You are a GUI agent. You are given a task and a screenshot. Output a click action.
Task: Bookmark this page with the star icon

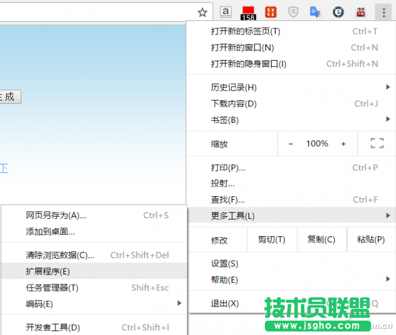[x=202, y=12]
